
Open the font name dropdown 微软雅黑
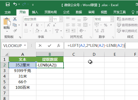[x=50, y=19]
